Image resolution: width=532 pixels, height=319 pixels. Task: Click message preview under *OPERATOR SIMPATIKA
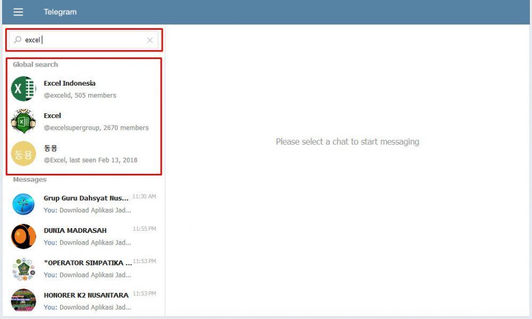pos(88,275)
